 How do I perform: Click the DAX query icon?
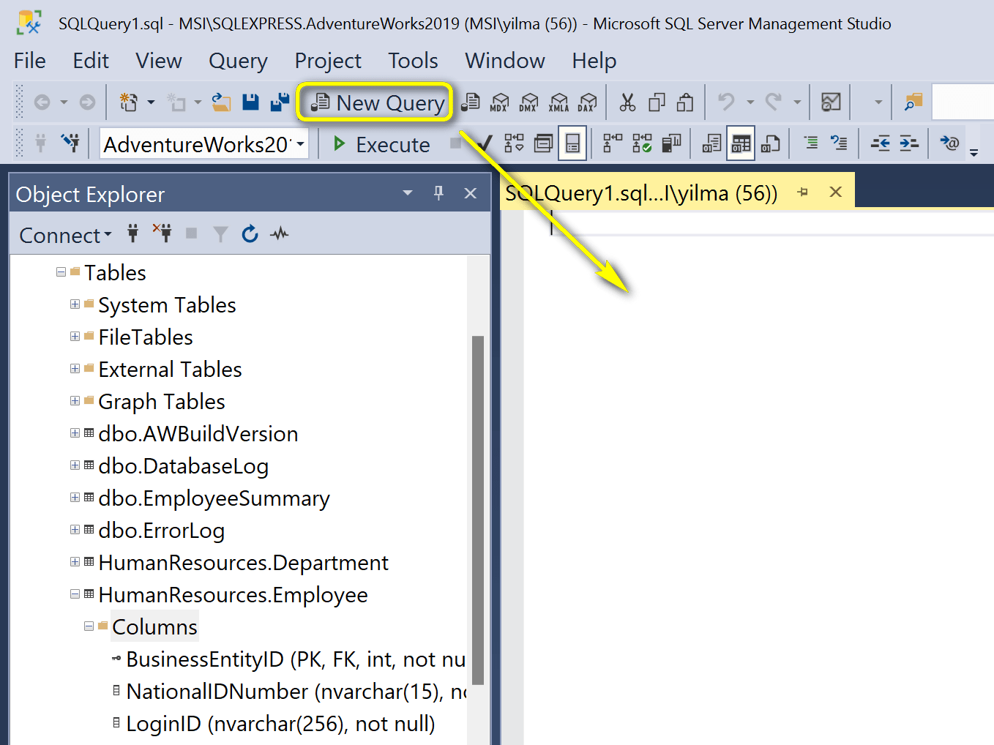(x=588, y=102)
